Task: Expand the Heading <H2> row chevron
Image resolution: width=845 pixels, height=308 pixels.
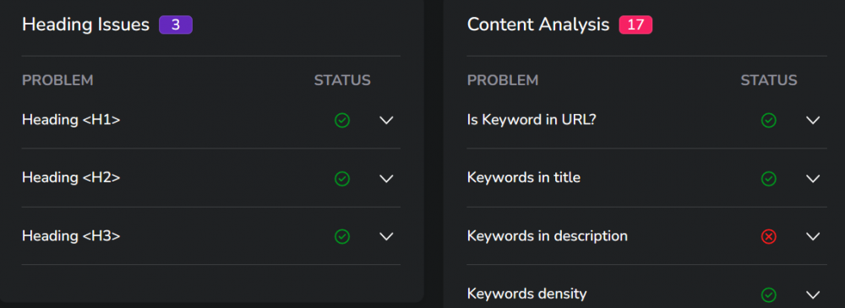Action: 386,178
